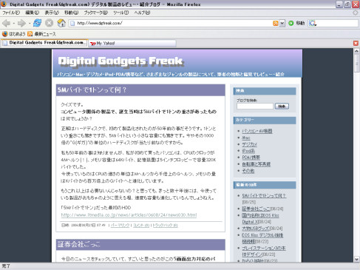The image size is (360, 270).
Task: Click the post title 証券会社ごっこ
Action: click(x=78, y=244)
